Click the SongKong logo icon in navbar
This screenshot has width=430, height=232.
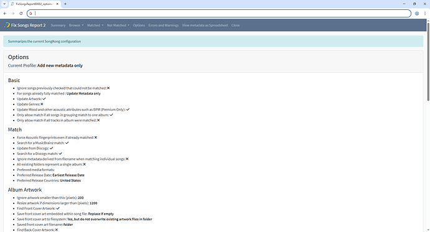[x=7, y=25]
